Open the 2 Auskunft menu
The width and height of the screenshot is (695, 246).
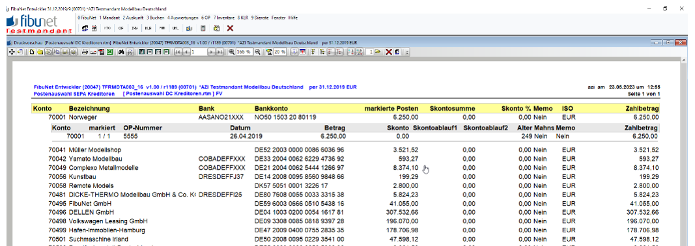point(133,18)
